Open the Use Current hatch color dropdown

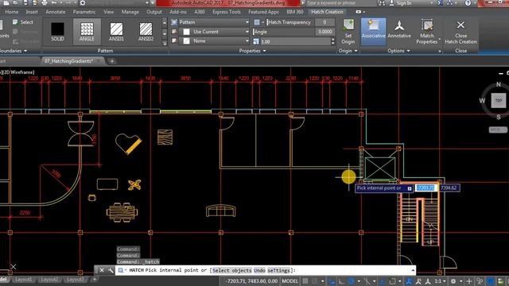coord(214,32)
